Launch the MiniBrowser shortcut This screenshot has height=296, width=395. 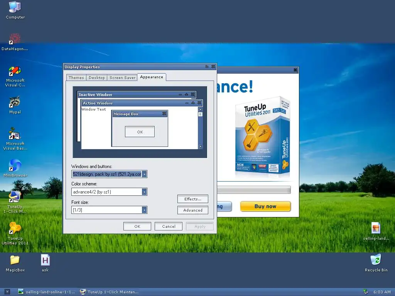pyautogui.click(x=15, y=168)
